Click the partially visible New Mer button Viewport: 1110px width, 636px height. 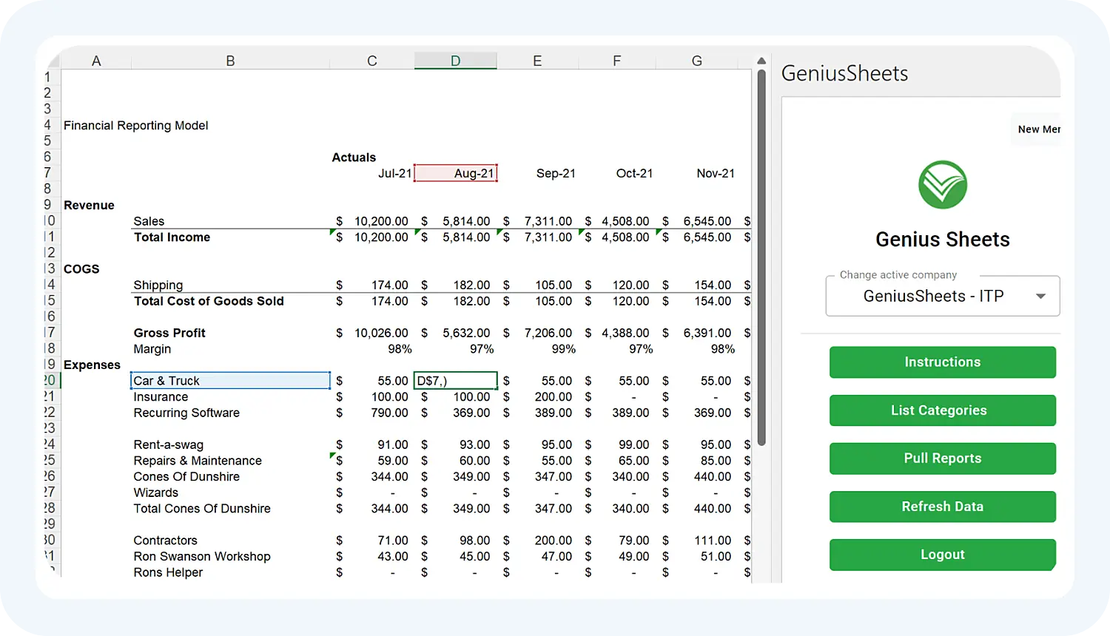point(1036,129)
